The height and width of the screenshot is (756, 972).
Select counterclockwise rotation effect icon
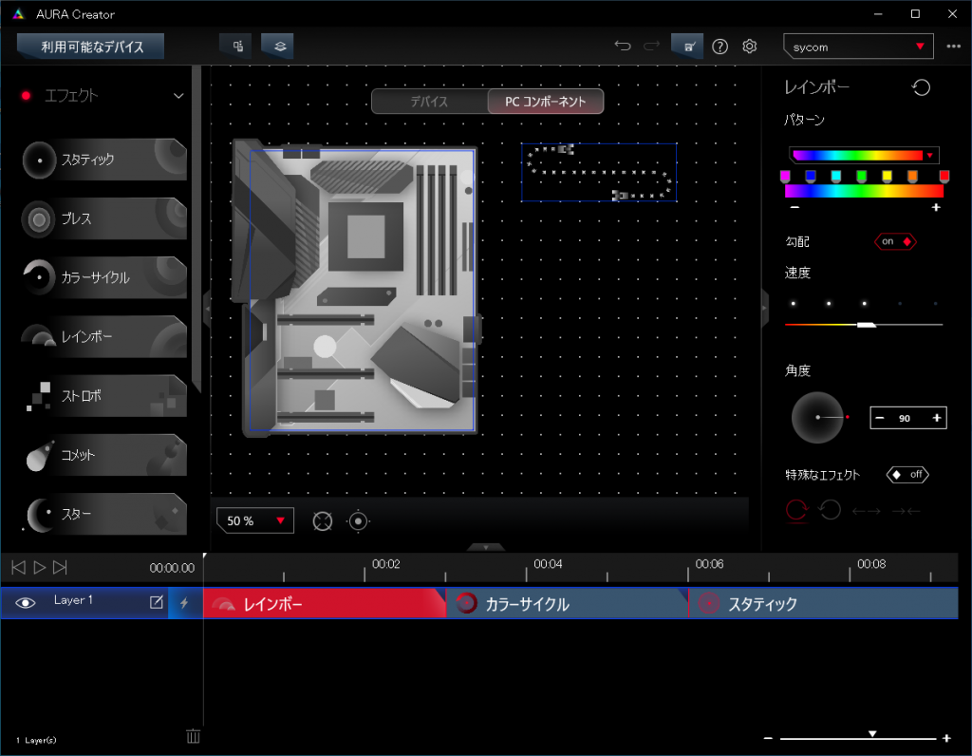point(830,510)
